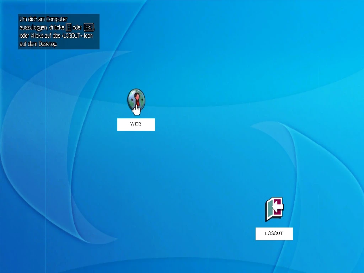Click the word Computer in the hint
The image size is (364, 273).
tap(57, 19)
